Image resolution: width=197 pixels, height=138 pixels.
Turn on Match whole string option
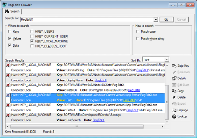(138, 38)
